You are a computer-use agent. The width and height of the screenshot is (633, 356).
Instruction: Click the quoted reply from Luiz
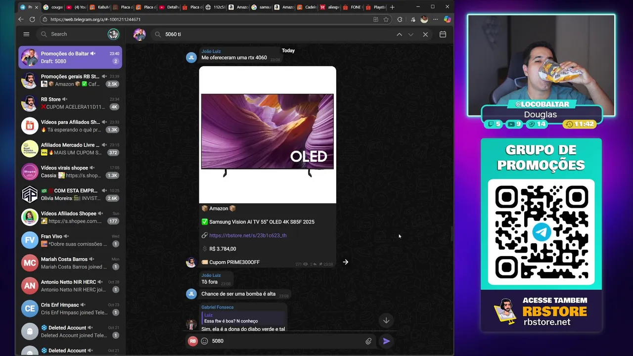[x=242, y=318]
